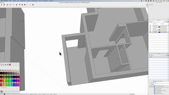Click the pencil icon on the Untagged row
The image size is (169, 95).
[168, 25]
